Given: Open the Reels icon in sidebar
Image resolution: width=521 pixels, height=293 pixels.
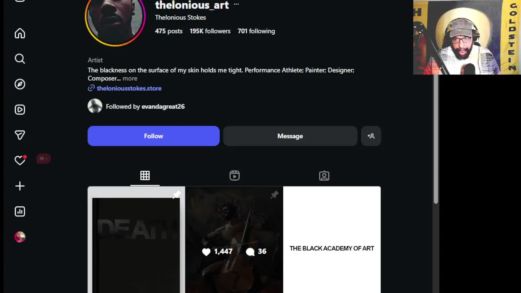Looking at the screenshot, I should 20,110.
